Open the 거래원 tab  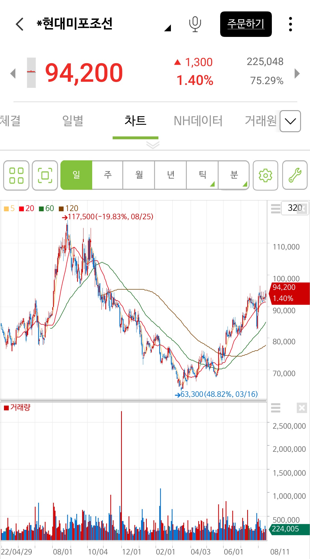(x=261, y=121)
